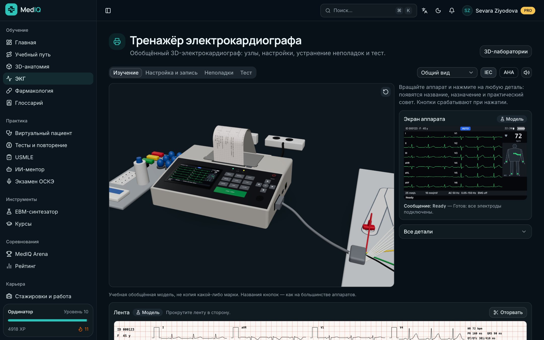Open the SZ user avatar
This screenshot has height=340, width=544.
(x=467, y=11)
